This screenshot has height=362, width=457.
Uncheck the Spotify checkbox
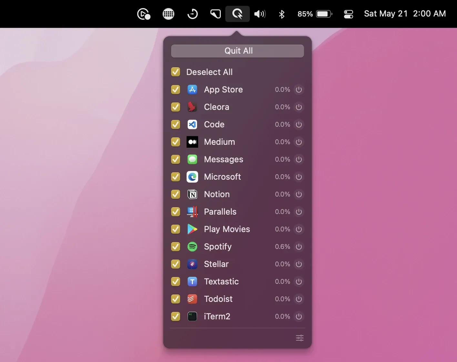(x=176, y=247)
